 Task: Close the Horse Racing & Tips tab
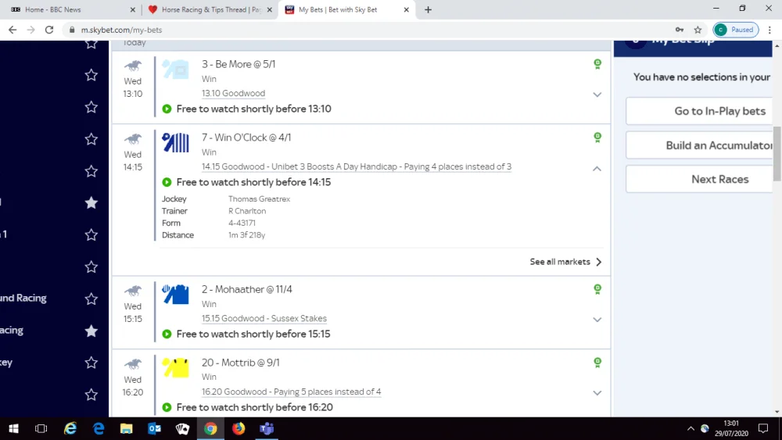[269, 9]
